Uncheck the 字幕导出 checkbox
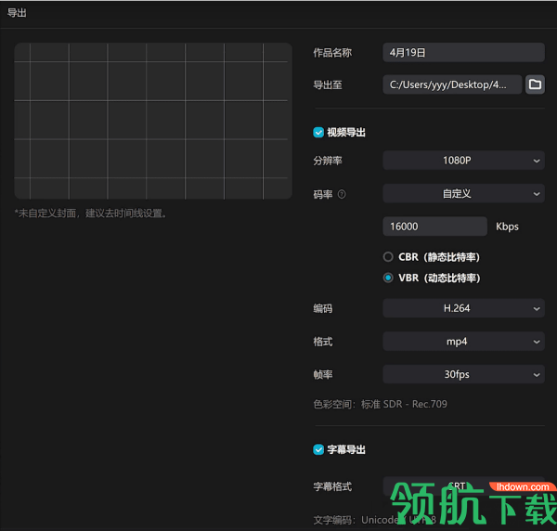The image size is (557, 531). point(318,449)
